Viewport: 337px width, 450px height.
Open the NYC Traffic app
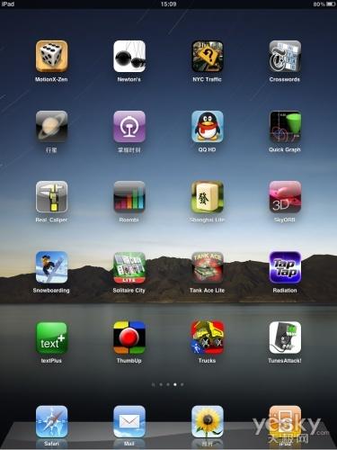(x=208, y=57)
